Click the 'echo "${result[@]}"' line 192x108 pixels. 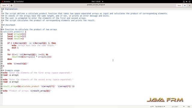click(18, 64)
